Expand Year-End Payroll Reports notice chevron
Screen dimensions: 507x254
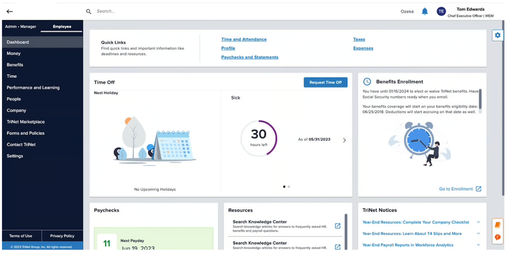(478, 245)
